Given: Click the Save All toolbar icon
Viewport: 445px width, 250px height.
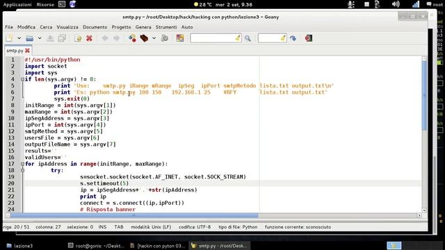Looking at the screenshot, I should coord(62,38).
